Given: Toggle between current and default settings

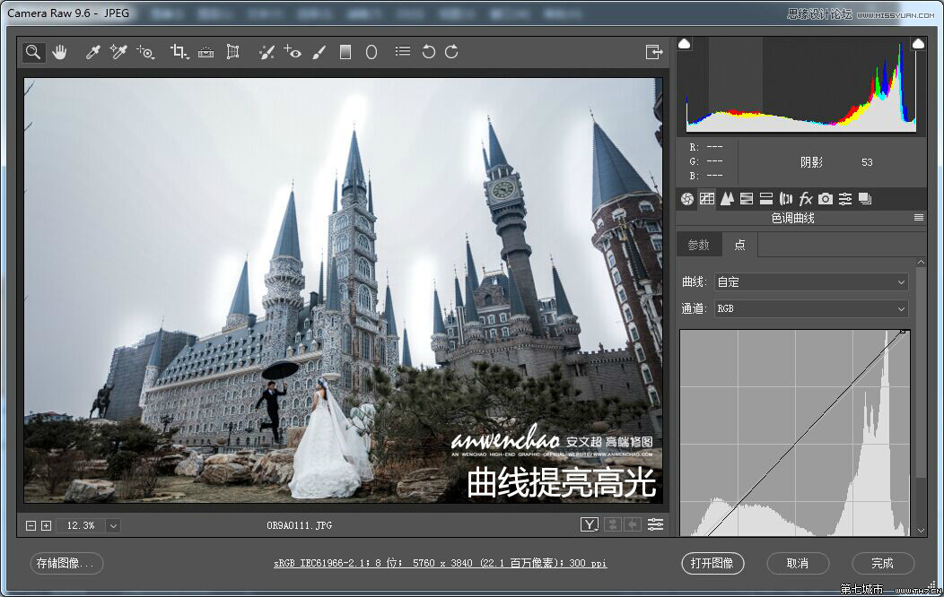Looking at the screenshot, I should (656, 525).
